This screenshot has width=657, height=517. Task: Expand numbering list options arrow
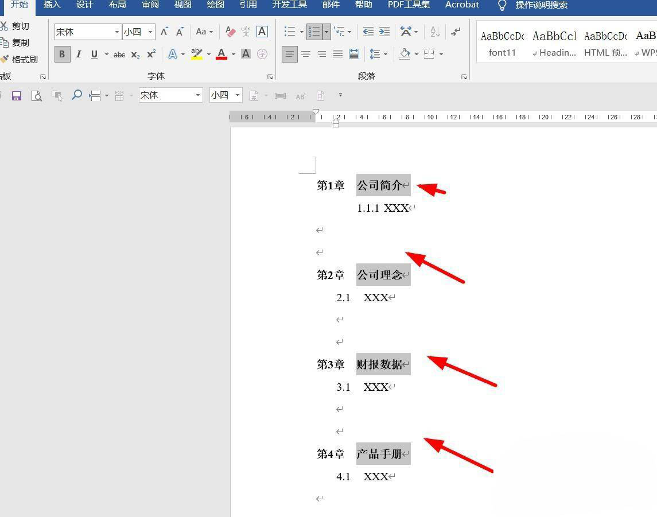(x=326, y=32)
